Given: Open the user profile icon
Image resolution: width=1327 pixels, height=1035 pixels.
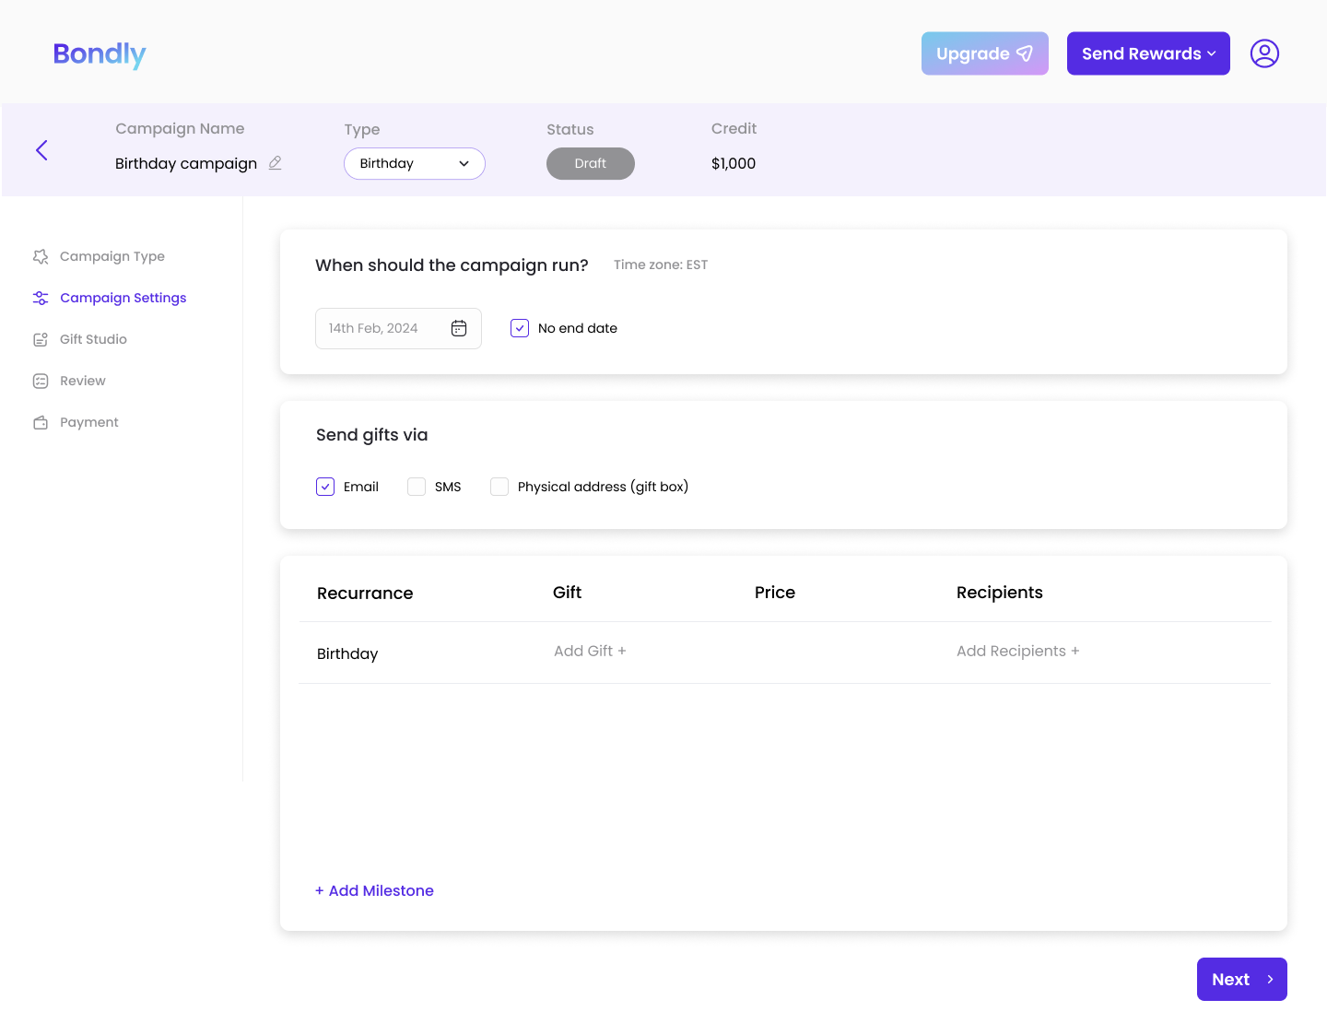Looking at the screenshot, I should [1264, 53].
